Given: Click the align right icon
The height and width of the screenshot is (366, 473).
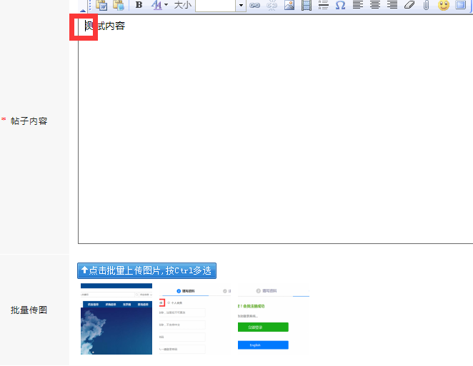Looking at the screenshot, I should [392, 5].
